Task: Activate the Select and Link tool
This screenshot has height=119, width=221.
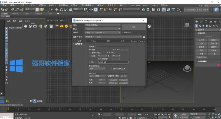Action: (13, 10)
